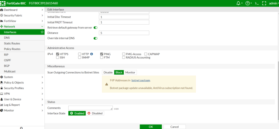279x129 pixels.
Task: Click the FortiView chart icon
Action: [2, 21]
